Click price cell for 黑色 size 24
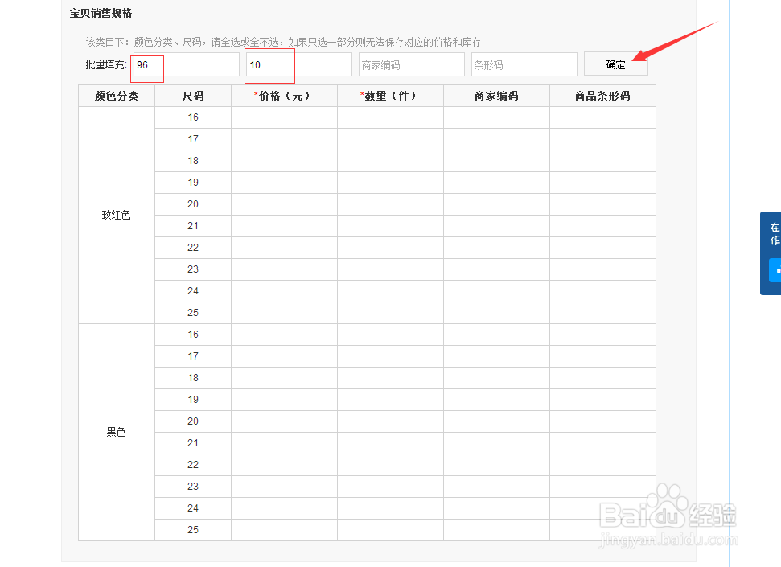Screen dimensions: 781x567 click(x=284, y=508)
